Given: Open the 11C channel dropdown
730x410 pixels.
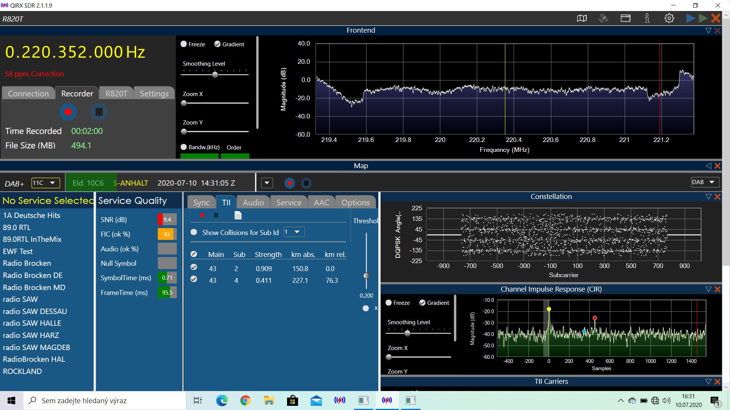Looking at the screenshot, I should pyautogui.click(x=45, y=183).
